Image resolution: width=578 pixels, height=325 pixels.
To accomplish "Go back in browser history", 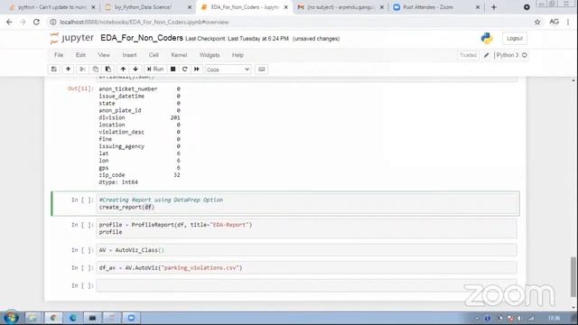I will coord(9,22).
